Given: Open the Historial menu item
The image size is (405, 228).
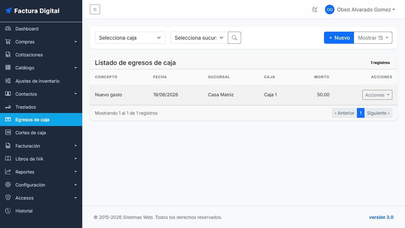Looking at the screenshot, I should [41, 211].
